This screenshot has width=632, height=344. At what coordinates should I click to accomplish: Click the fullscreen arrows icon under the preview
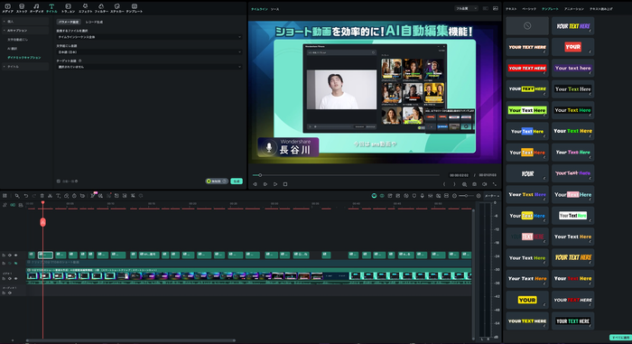pyautogui.click(x=495, y=184)
